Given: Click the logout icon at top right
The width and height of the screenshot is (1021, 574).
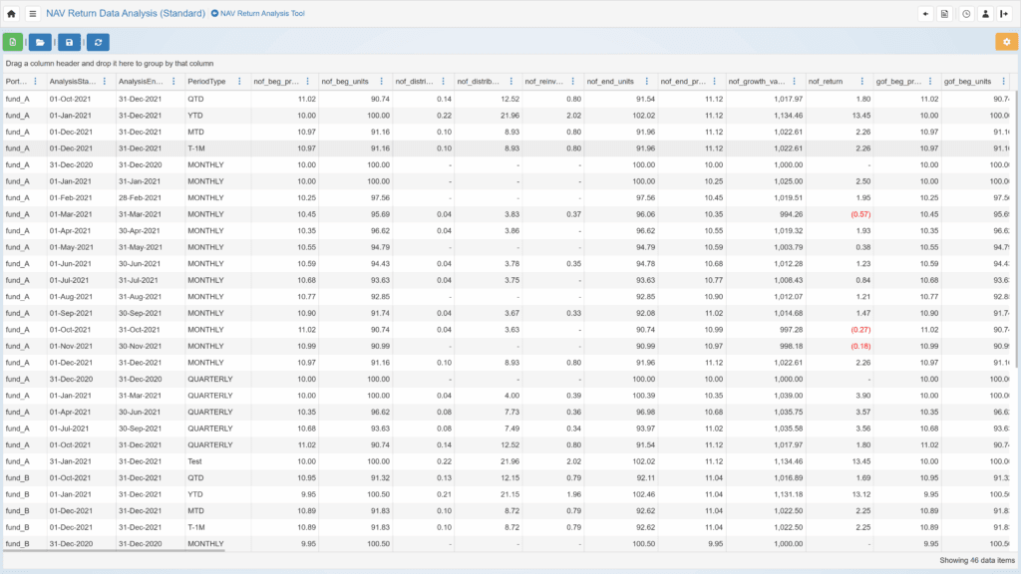Looking at the screenshot, I should coord(1004,14).
